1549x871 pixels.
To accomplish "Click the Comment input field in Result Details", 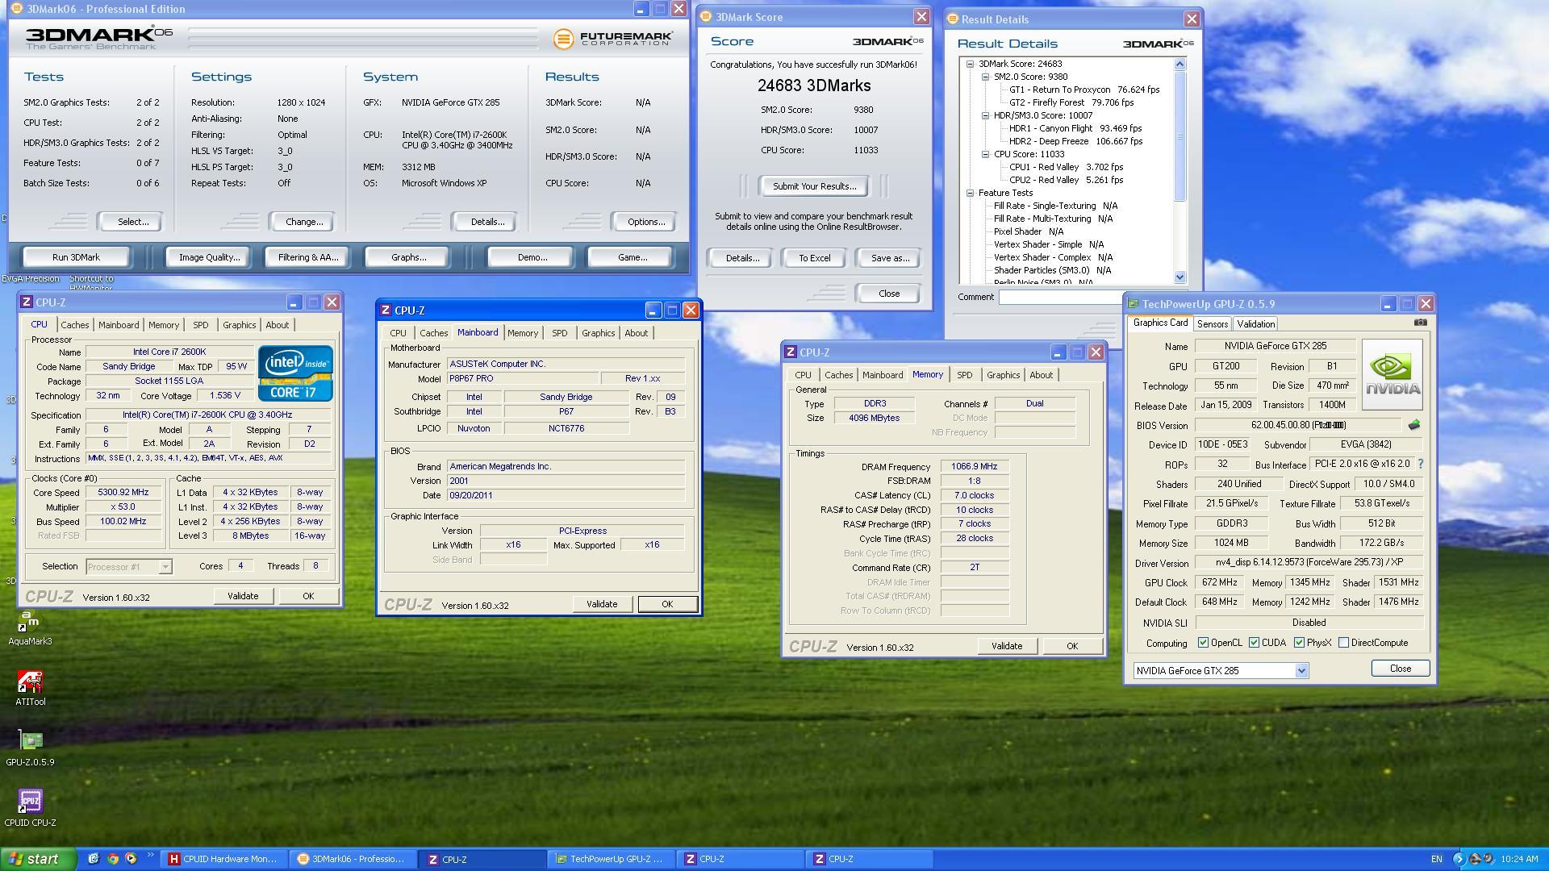I will 1061,298.
